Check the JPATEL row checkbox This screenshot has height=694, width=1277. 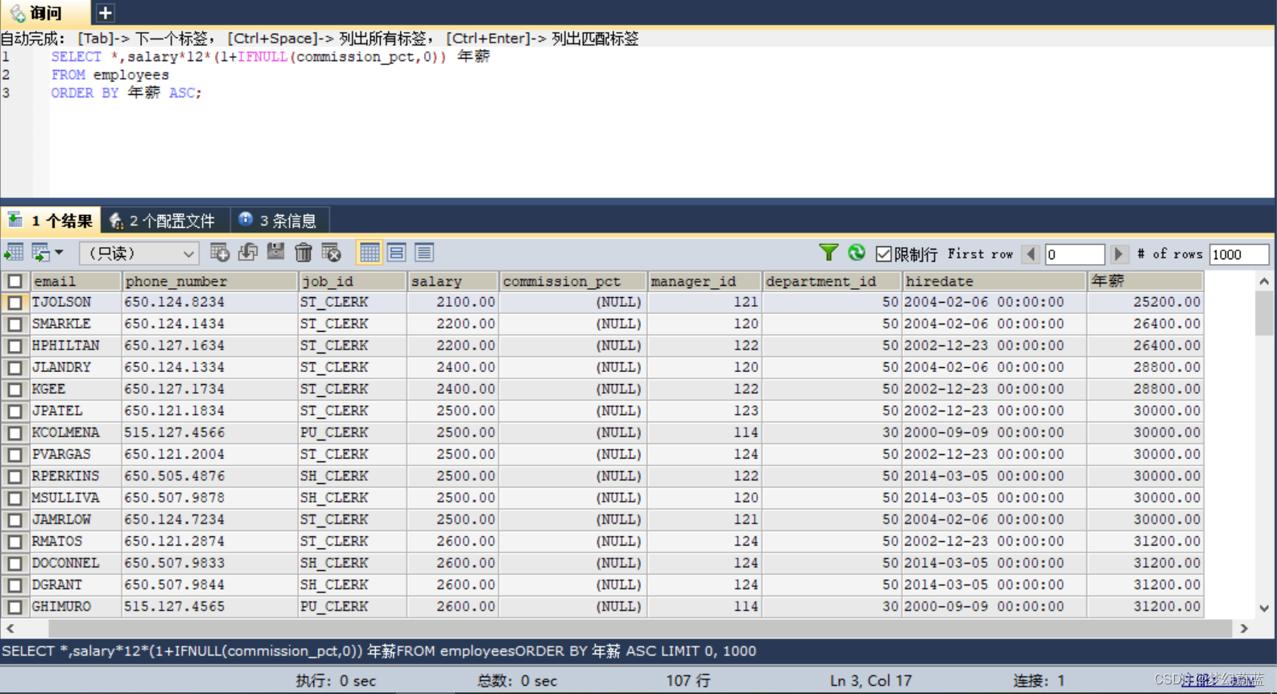[x=14, y=411]
